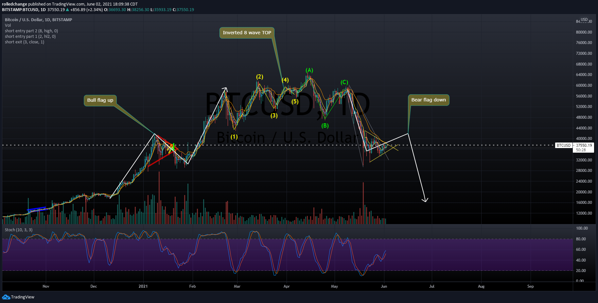Select yellow wave label (1)
This screenshot has height=303, width=598.
click(234, 137)
